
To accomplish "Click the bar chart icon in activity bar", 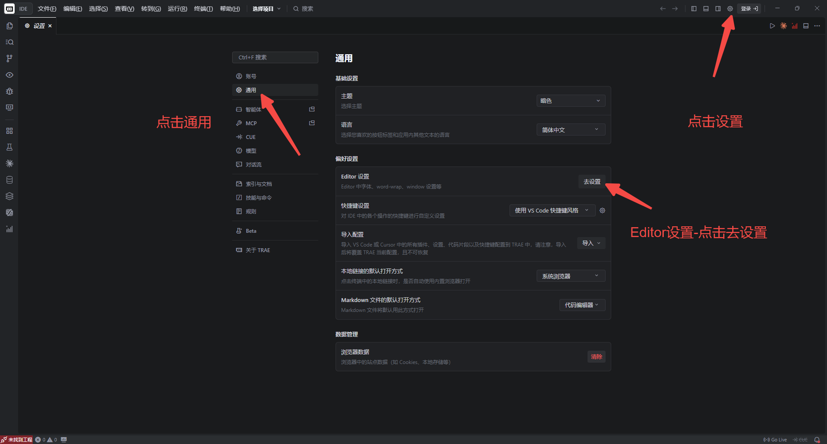I will [x=9, y=229].
